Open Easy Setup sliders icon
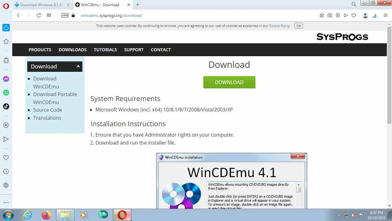 click(385, 15)
